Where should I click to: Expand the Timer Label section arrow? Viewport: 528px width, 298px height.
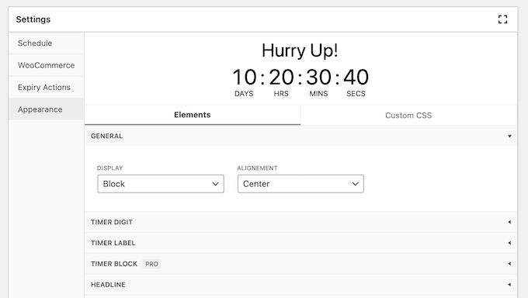[509, 243]
